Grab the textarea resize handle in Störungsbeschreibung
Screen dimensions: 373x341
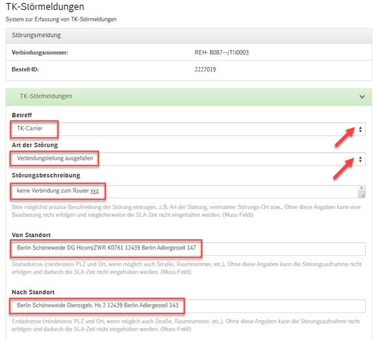click(x=361, y=195)
